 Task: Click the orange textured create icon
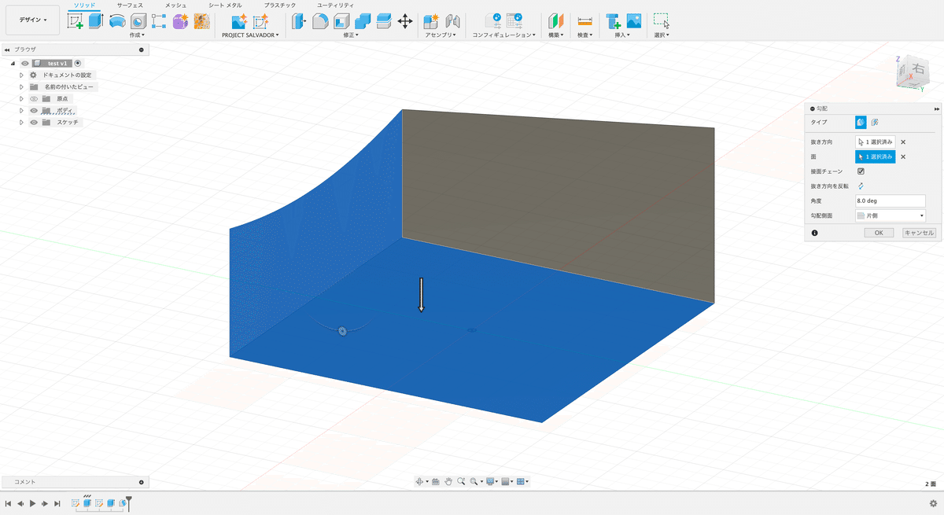click(x=201, y=21)
